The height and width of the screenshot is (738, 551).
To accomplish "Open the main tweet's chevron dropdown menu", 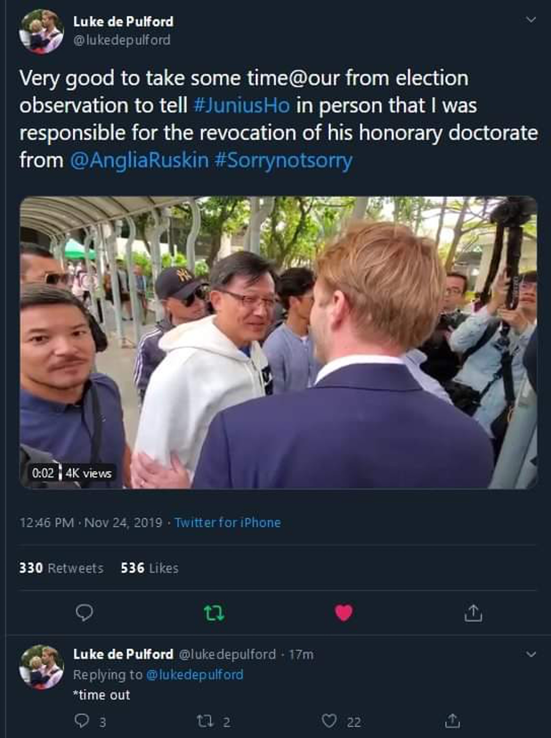I will click(531, 20).
